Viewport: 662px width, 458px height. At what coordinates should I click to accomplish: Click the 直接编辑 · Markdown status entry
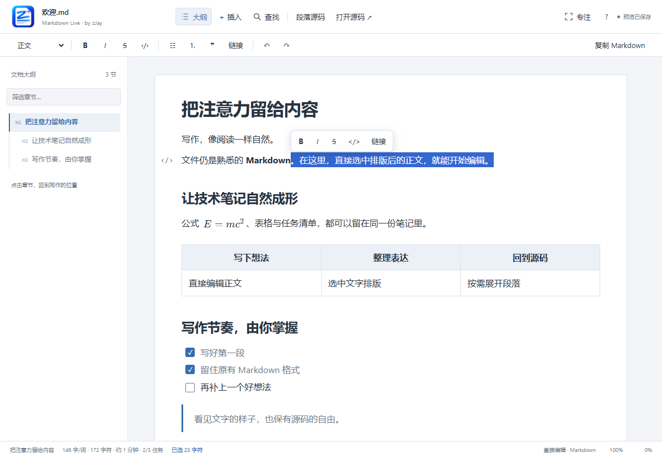(x=569, y=450)
